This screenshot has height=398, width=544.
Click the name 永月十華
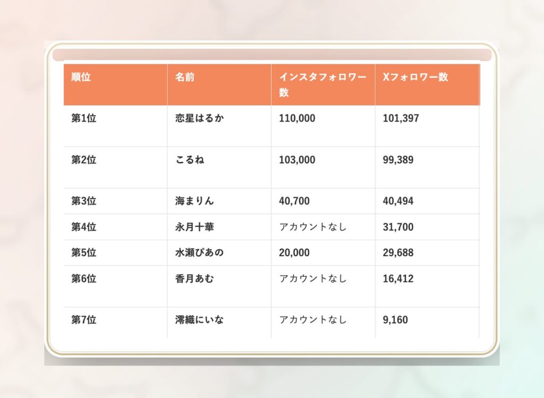pyautogui.click(x=194, y=227)
